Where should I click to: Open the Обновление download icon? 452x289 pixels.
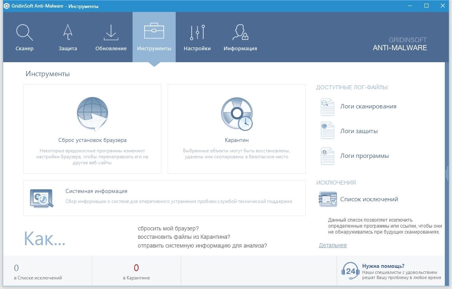click(111, 33)
